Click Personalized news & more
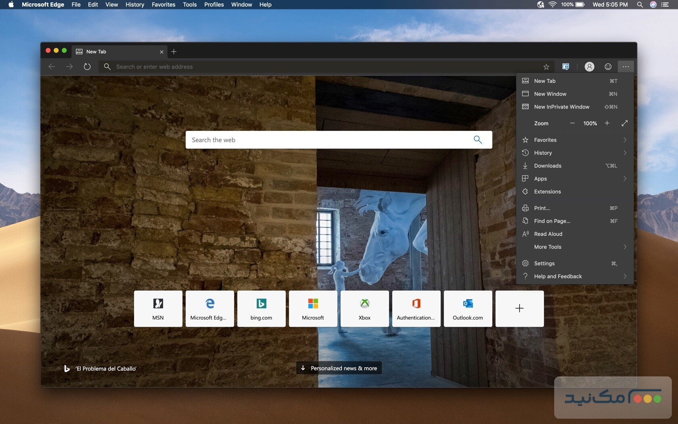 pos(339,368)
